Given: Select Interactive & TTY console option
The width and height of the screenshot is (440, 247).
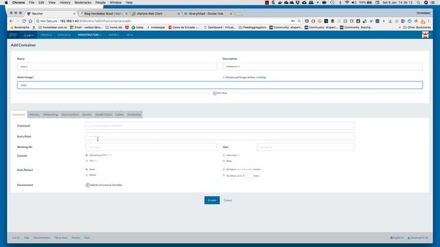Looking at the screenshot, I should click(87, 155).
